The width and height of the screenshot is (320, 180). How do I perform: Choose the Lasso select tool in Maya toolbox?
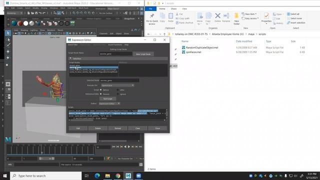click(8, 39)
